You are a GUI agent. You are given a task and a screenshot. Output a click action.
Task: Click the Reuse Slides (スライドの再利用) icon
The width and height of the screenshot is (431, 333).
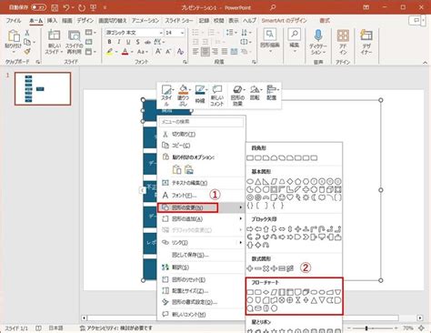[x=75, y=35]
